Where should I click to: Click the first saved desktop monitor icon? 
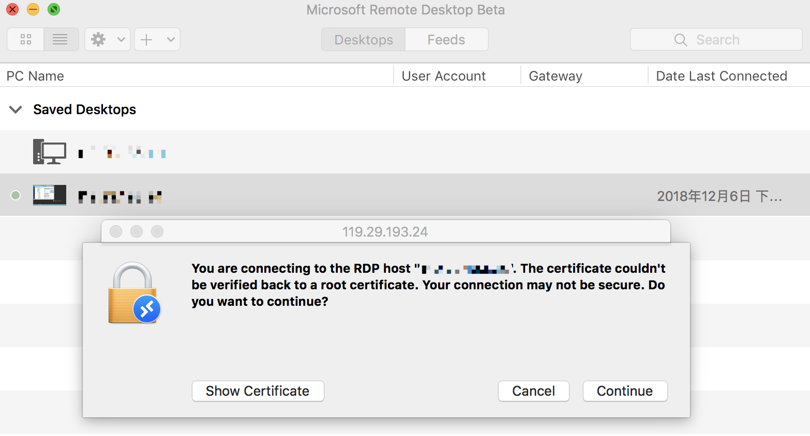click(x=50, y=152)
